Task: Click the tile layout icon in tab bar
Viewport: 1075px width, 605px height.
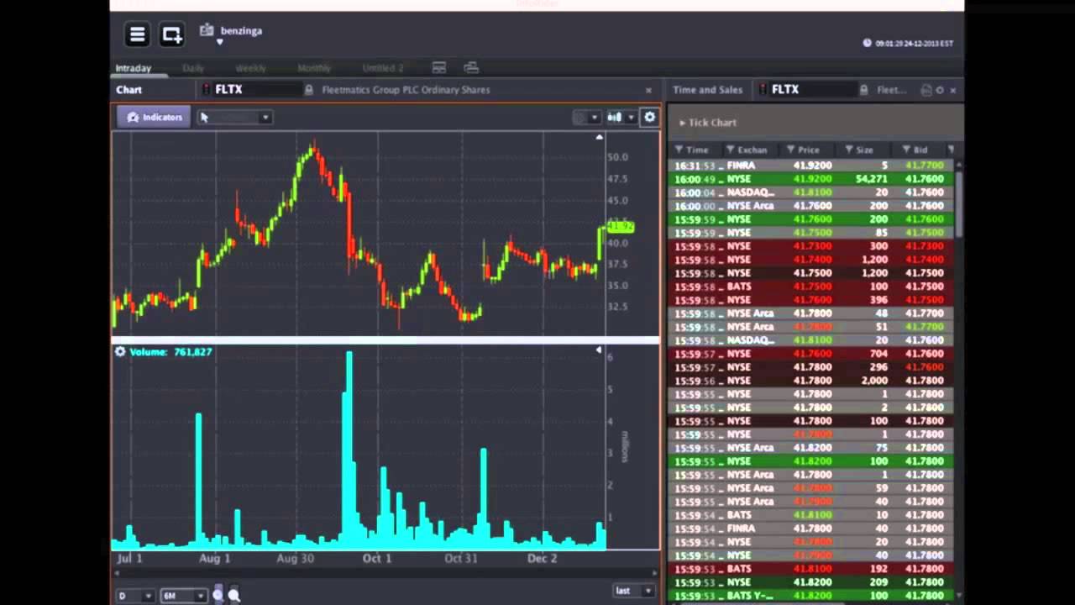Action: [x=438, y=67]
